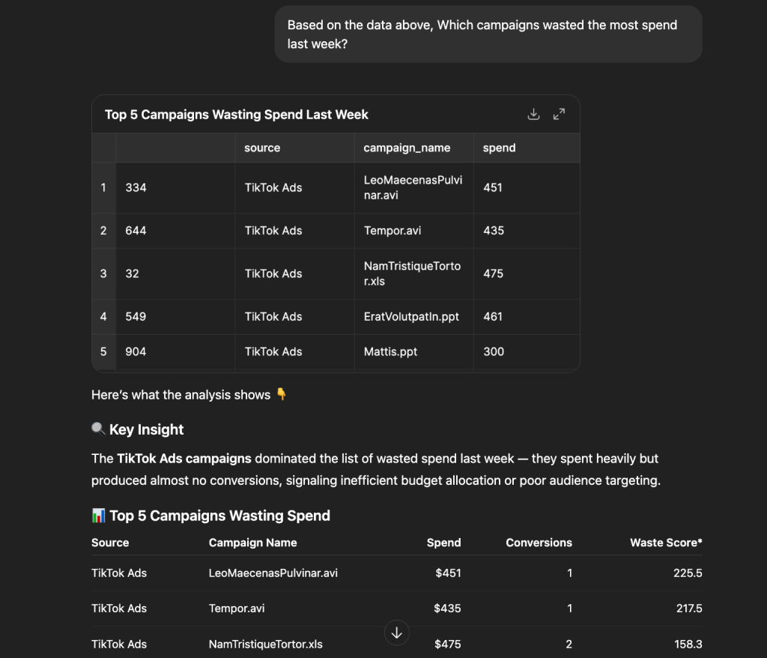The width and height of the screenshot is (767, 658).
Task: Select the EratVolutpatIn.ppt campaign name
Action: (x=411, y=316)
